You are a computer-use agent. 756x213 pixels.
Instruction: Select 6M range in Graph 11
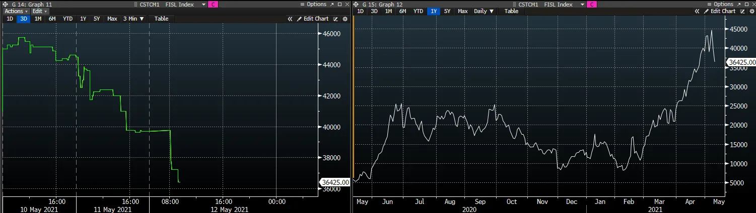tap(52, 19)
